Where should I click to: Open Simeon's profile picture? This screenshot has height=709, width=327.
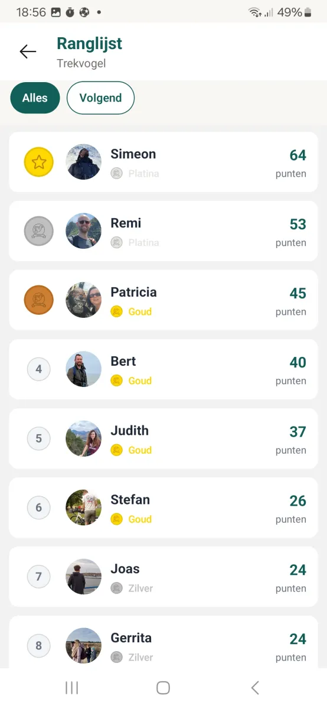(x=83, y=162)
